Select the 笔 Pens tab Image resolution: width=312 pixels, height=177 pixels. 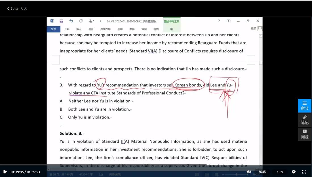pos(172,29)
